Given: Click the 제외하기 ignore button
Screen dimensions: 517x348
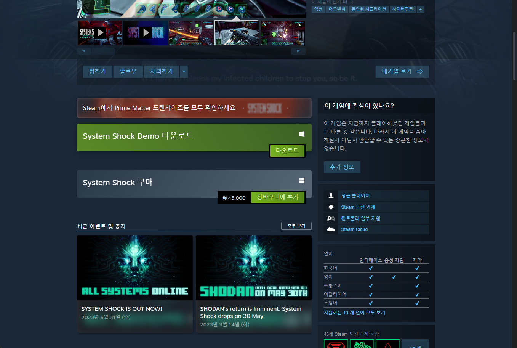Looking at the screenshot, I should 162,71.
